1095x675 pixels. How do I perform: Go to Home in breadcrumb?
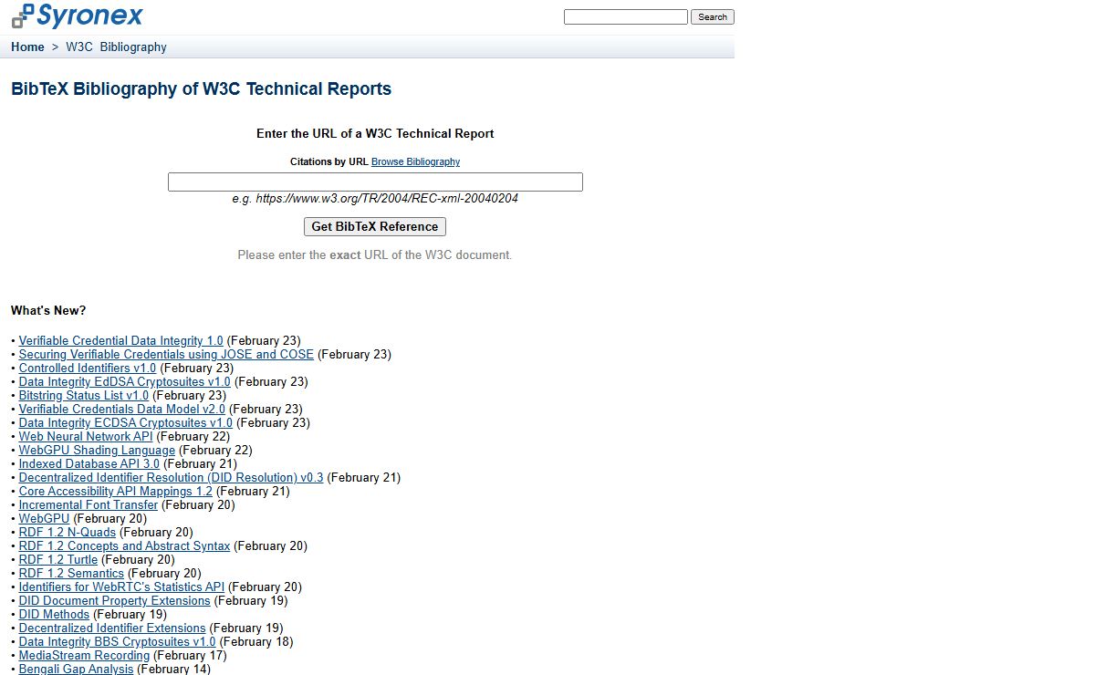(x=27, y=47)
